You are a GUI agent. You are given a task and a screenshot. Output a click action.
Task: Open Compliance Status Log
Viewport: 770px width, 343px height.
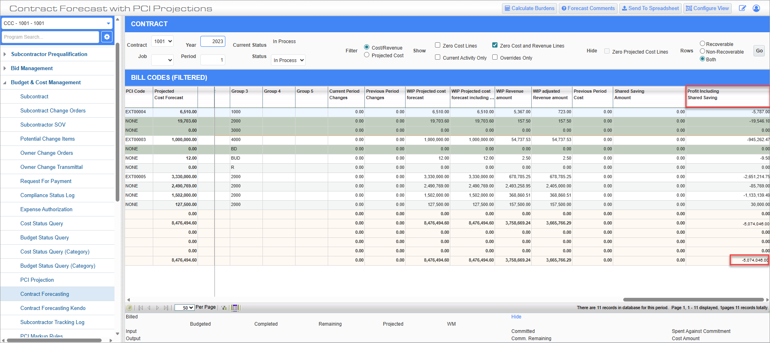coord(47,195)
